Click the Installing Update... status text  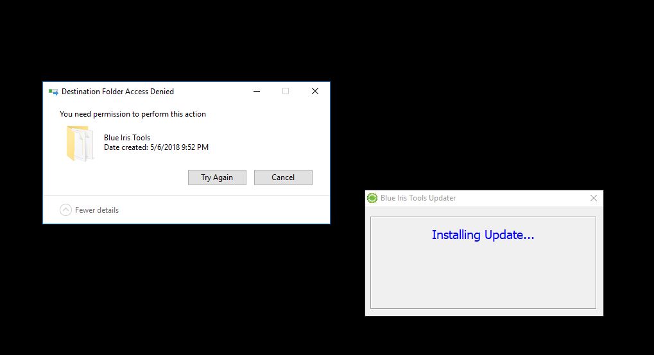[x=483, y=235]
